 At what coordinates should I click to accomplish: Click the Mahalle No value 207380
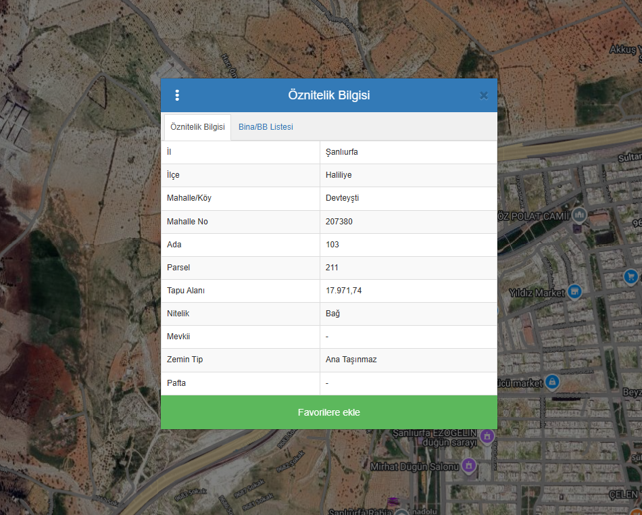pyautogui.click(x=339, y=222)
